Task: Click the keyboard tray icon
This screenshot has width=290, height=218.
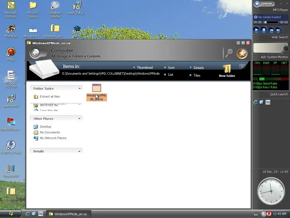Action: (256, 214)
